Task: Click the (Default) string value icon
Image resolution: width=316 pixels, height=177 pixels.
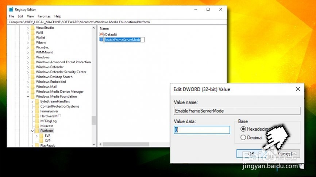Action: [x=101, y=34]
